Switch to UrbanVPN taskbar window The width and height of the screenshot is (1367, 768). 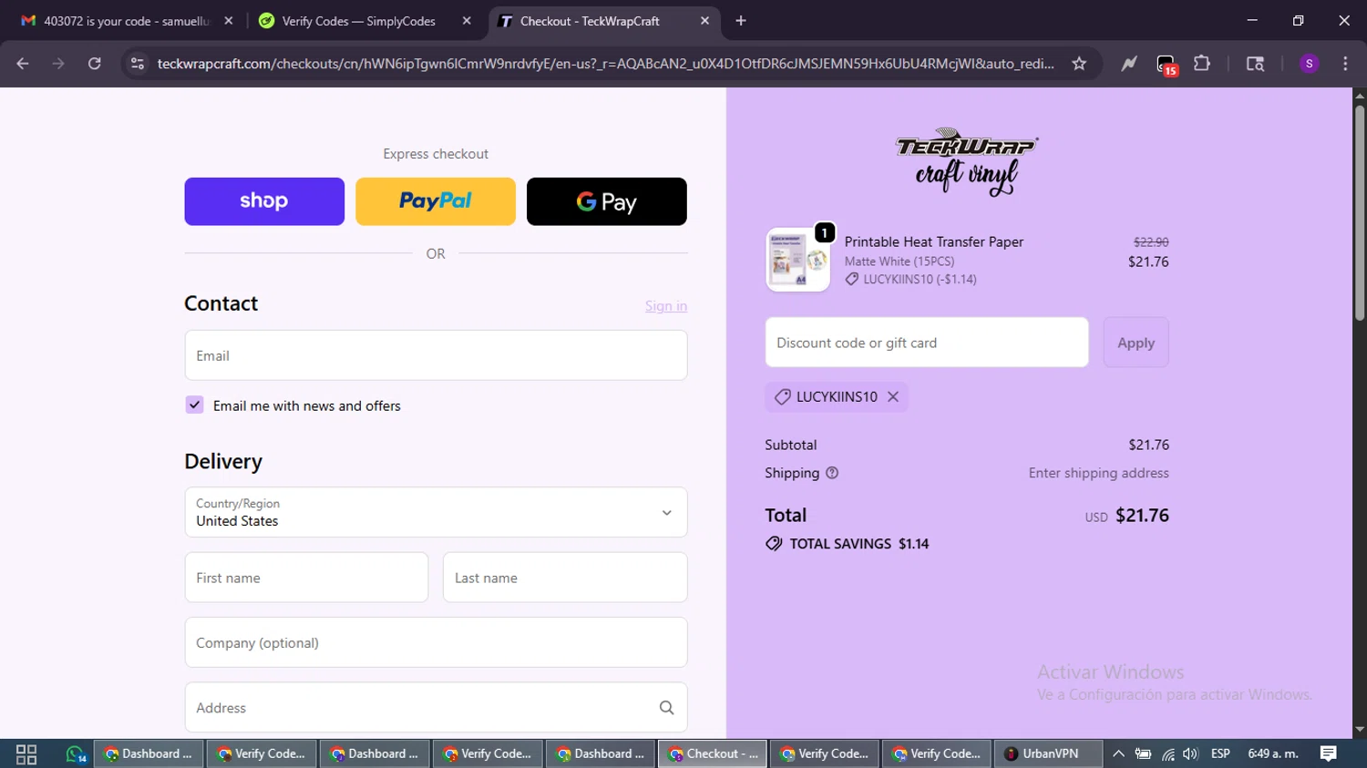[1047, 754]
